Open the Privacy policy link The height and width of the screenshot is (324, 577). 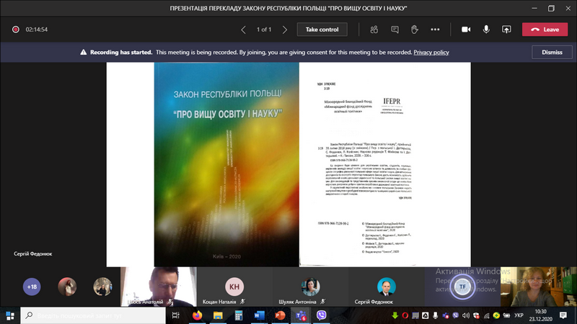click(x=431, y=53)
